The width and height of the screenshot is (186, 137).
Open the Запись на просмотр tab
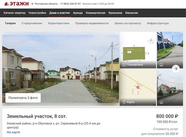[x=127, y=23]
